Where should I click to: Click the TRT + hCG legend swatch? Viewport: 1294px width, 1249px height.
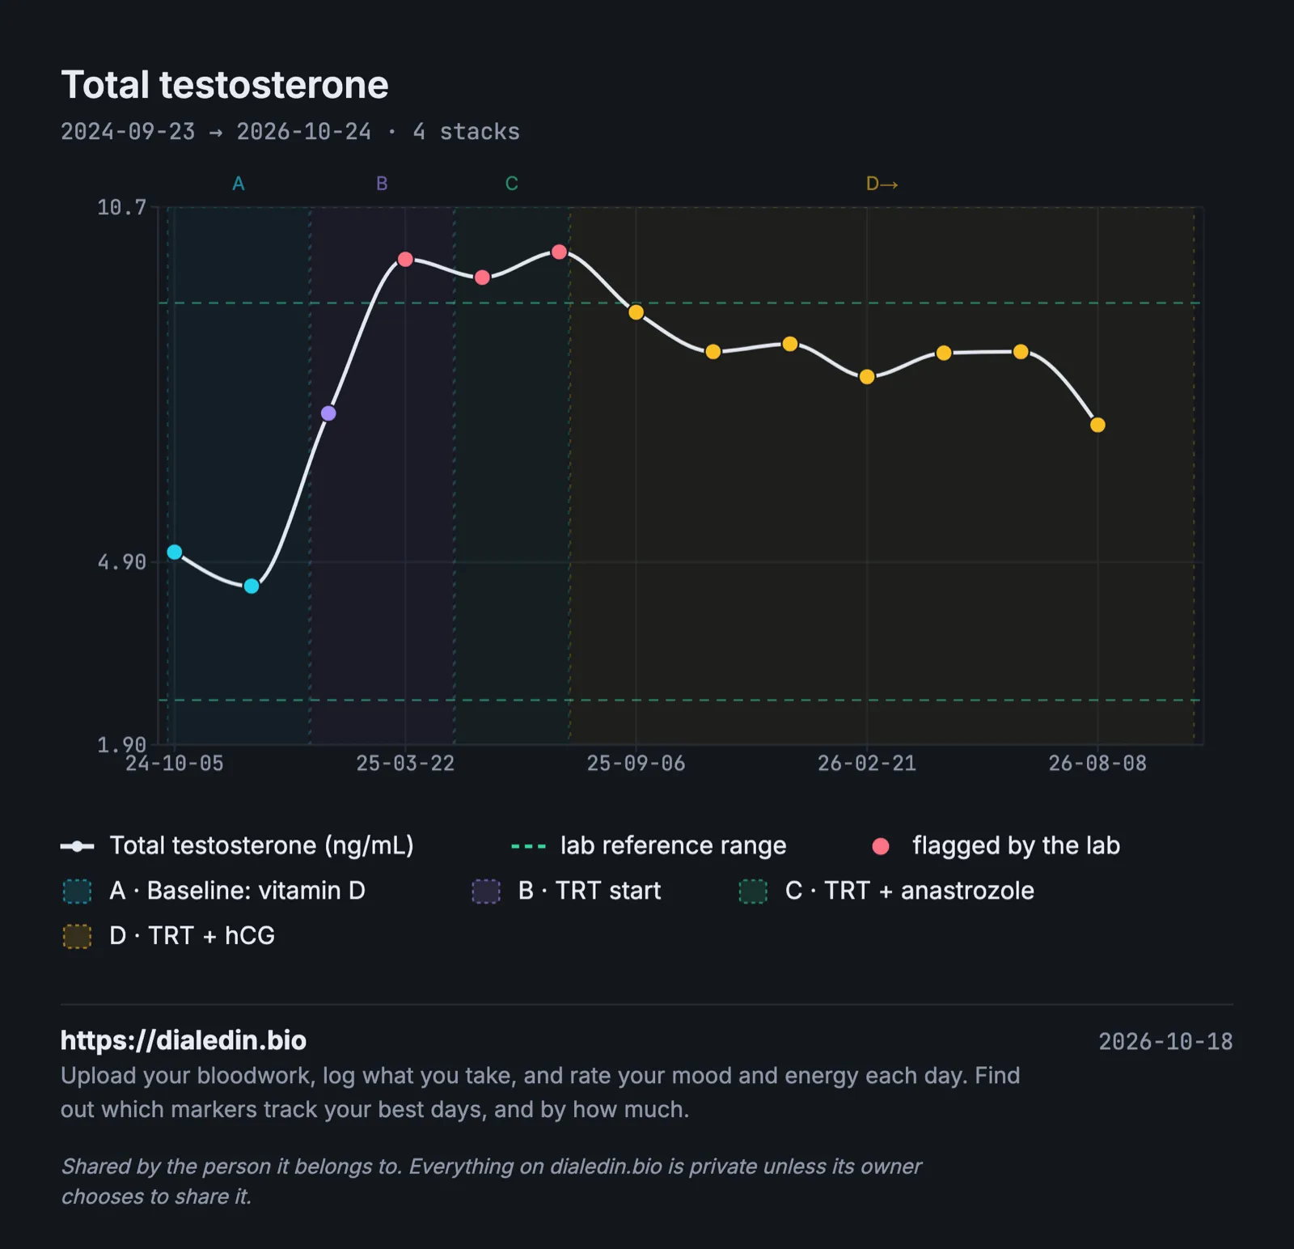(78, 936)
